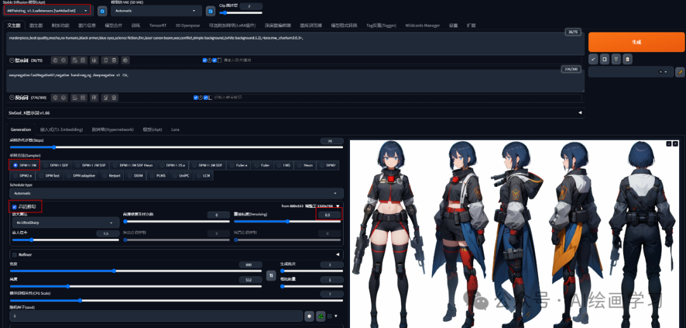This screenshot has height=328, width=686.
Task: Click the generated character sheet image
Action: 515,233
